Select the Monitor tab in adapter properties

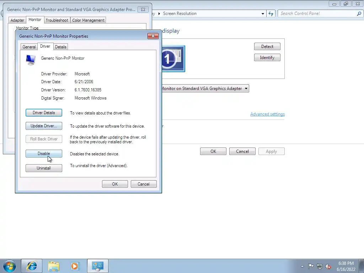[x=35, y=20]
